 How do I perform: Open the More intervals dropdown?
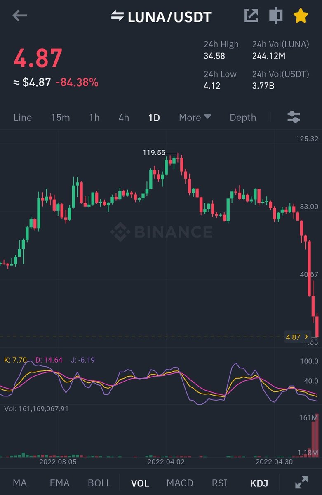point(195,118)
